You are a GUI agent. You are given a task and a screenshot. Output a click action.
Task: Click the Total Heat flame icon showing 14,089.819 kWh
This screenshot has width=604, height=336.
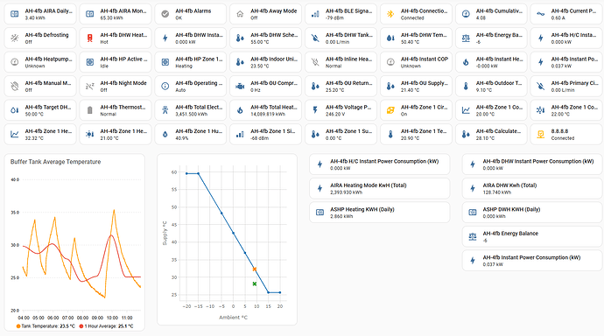[x=240, y=110]
